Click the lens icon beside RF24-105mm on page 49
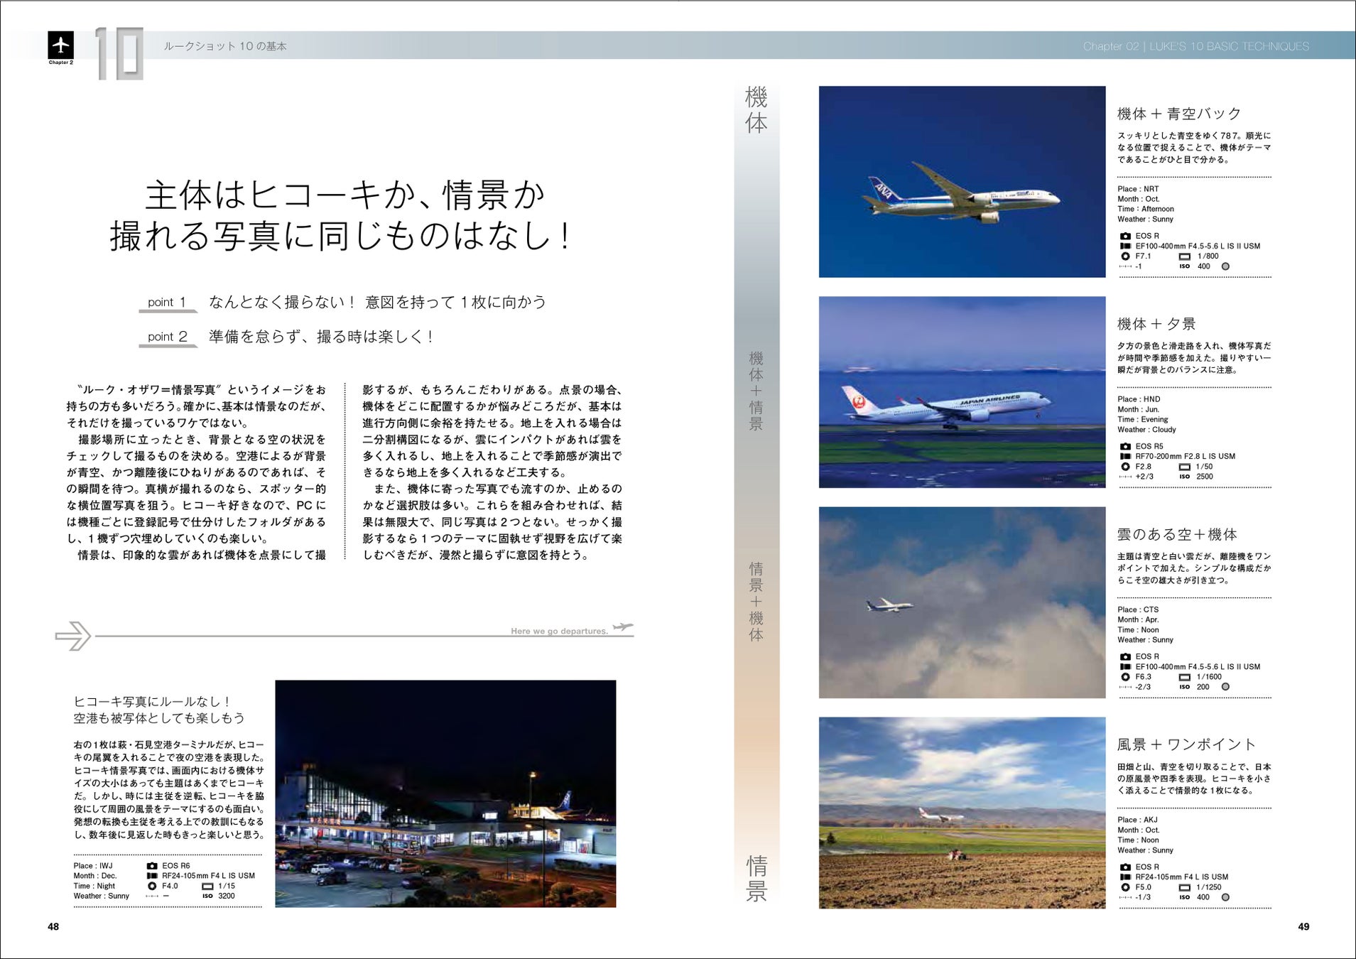This screenshot has height=959, width=1356. pos(1125,877)
